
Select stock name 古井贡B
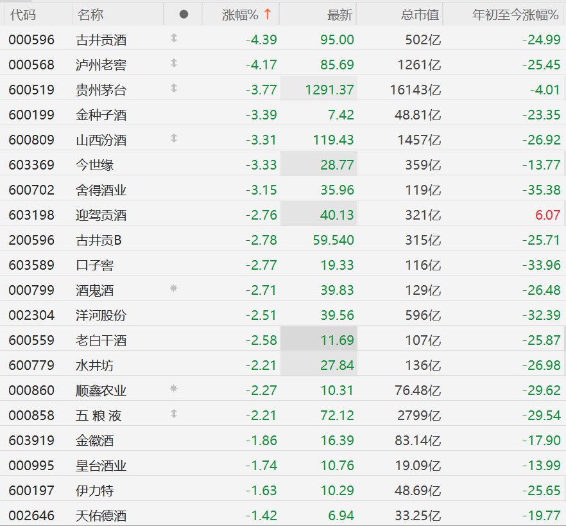pyautogui.click(x=99, y=240)
